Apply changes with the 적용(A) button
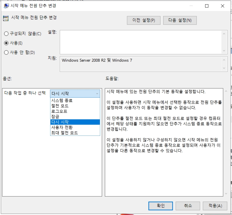This screenshot has height=215, width=232. [215, 206]
